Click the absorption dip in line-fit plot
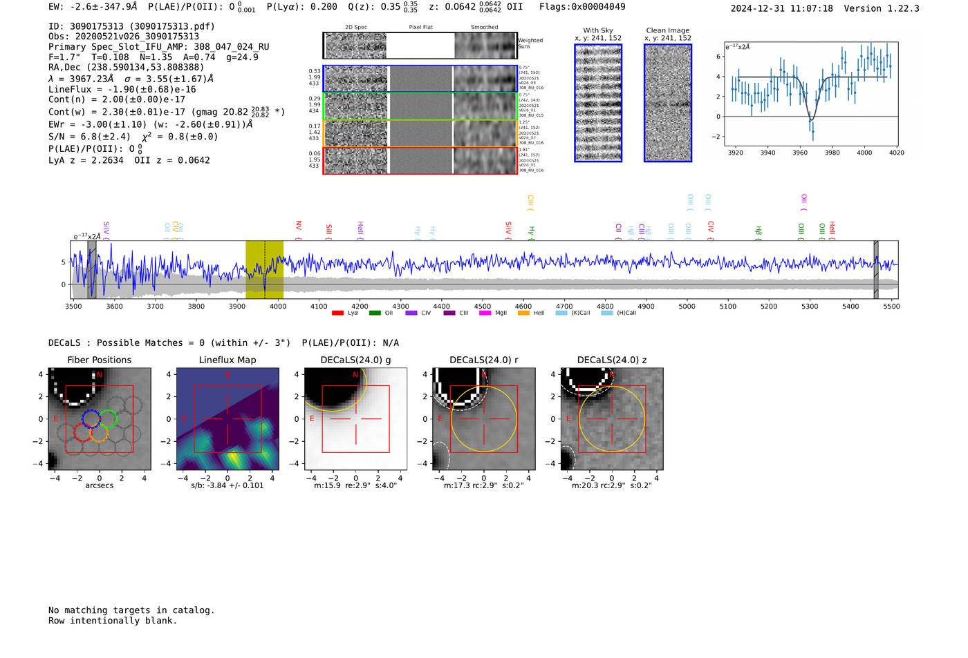This screenshot has width=968, height=658. [812, 122]
